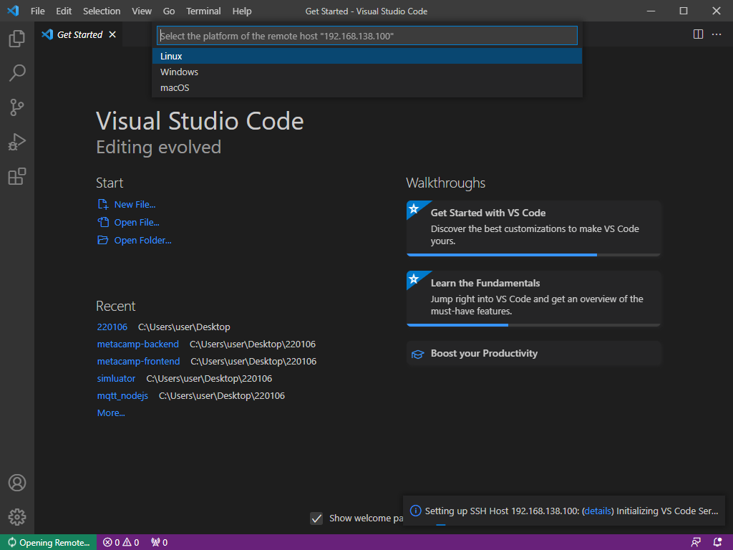The image size is (733, 550).
Task: Open the Help menu
Action: 242,11
